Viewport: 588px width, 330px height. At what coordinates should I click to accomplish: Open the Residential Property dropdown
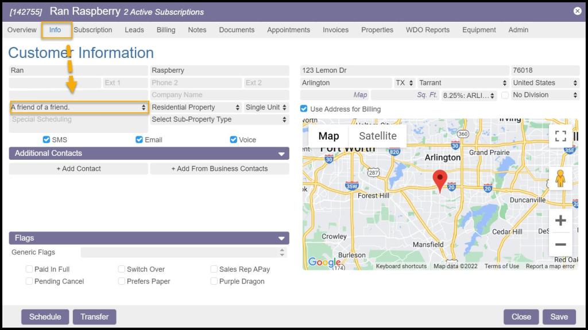coord(195,107)
